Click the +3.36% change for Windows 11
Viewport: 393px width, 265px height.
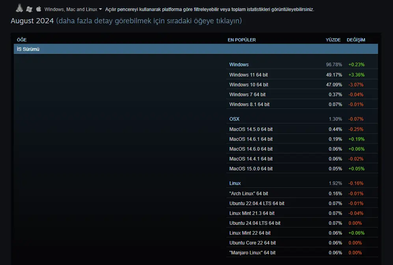pos(356,75)
